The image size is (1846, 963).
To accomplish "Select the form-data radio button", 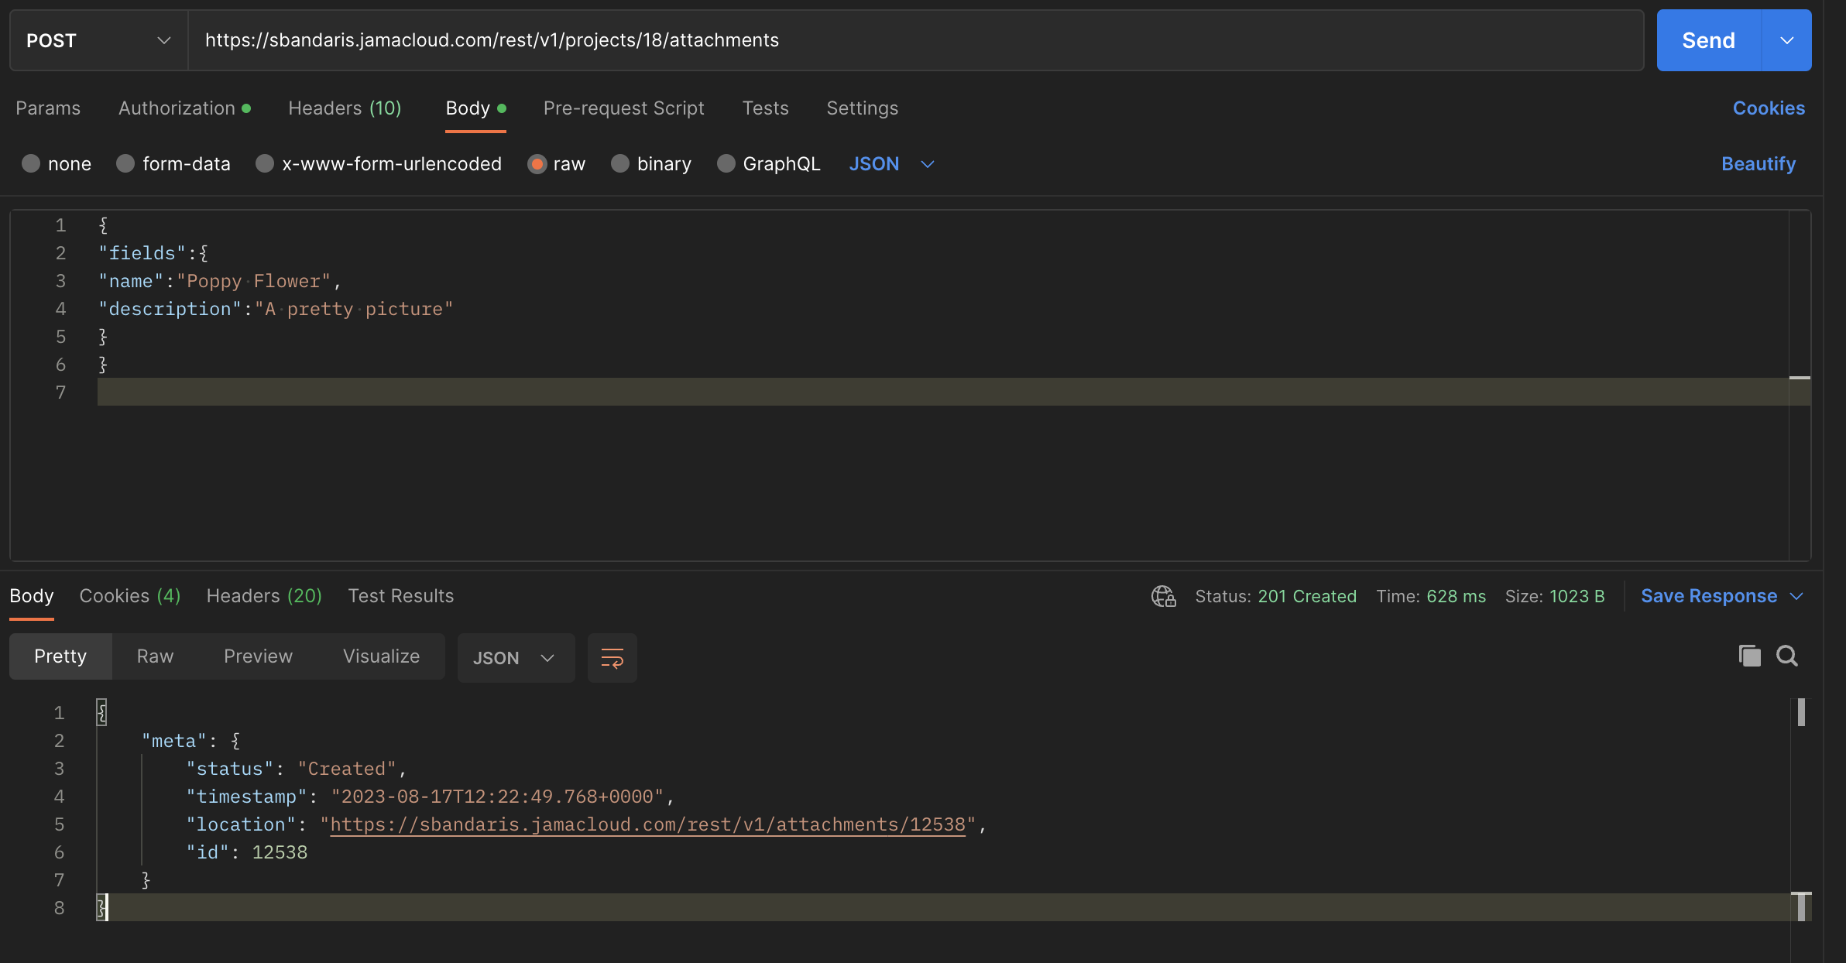I will click(125, 163).
